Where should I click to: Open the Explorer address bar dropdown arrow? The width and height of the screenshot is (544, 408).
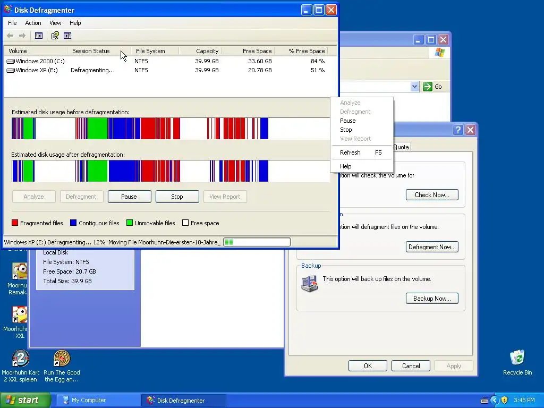click(414, 87)
